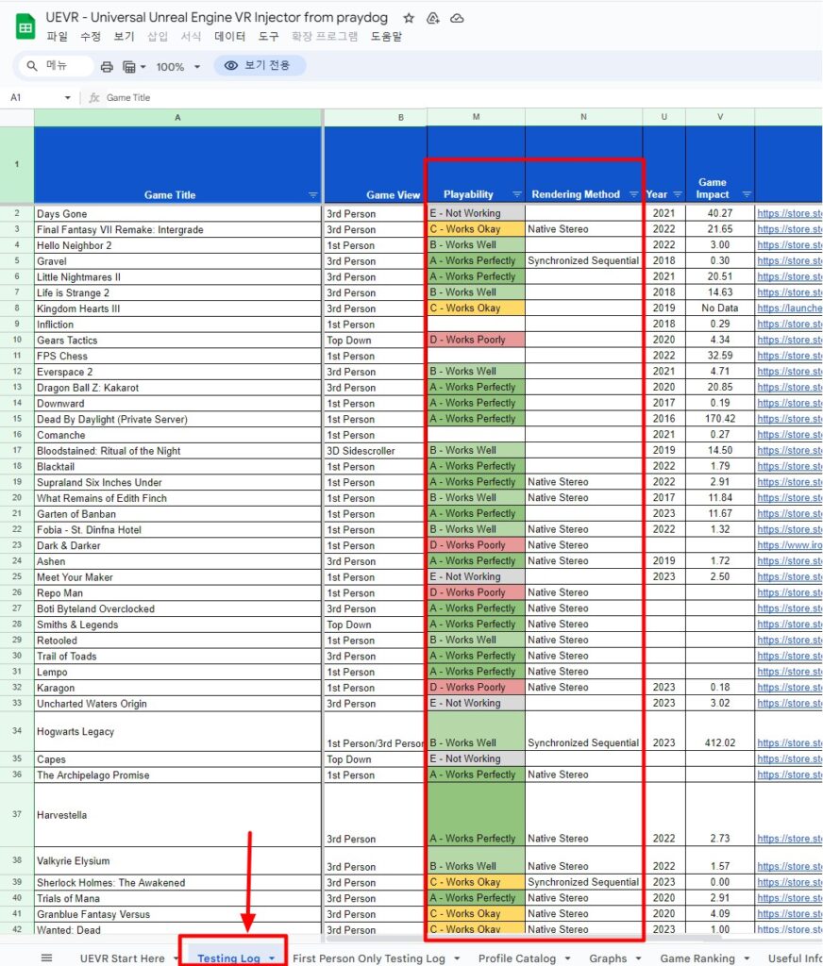
Task: Open the all sheets list icon
Action: (x=46, y=958)
